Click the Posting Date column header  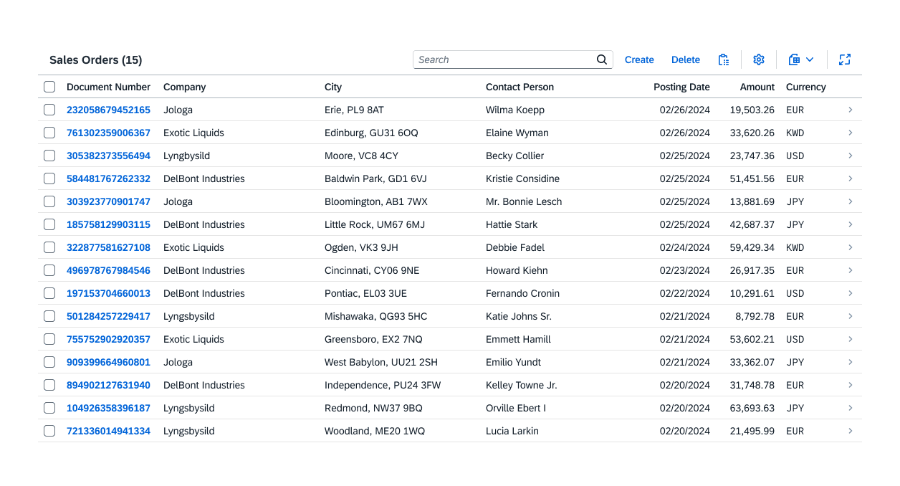681,87
